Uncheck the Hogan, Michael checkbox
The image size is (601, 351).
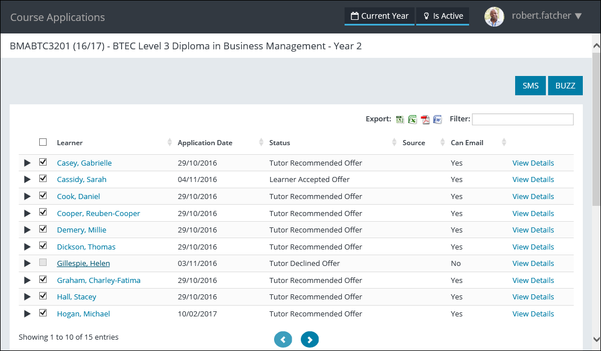click(43, 313)
